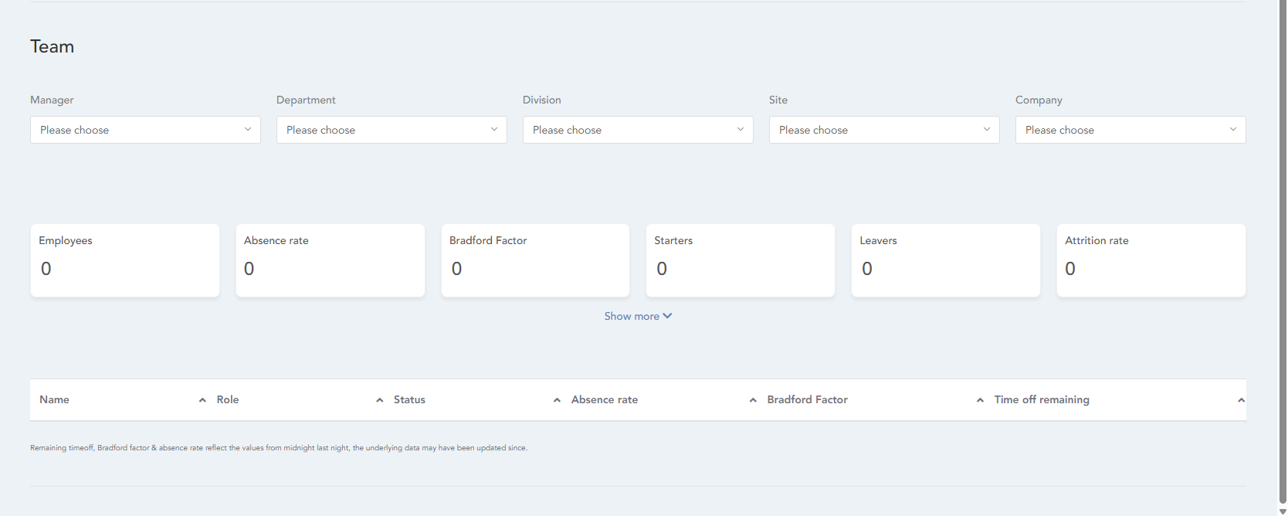Click the Attrition rate card
1288x516 pixels.
1151,260
